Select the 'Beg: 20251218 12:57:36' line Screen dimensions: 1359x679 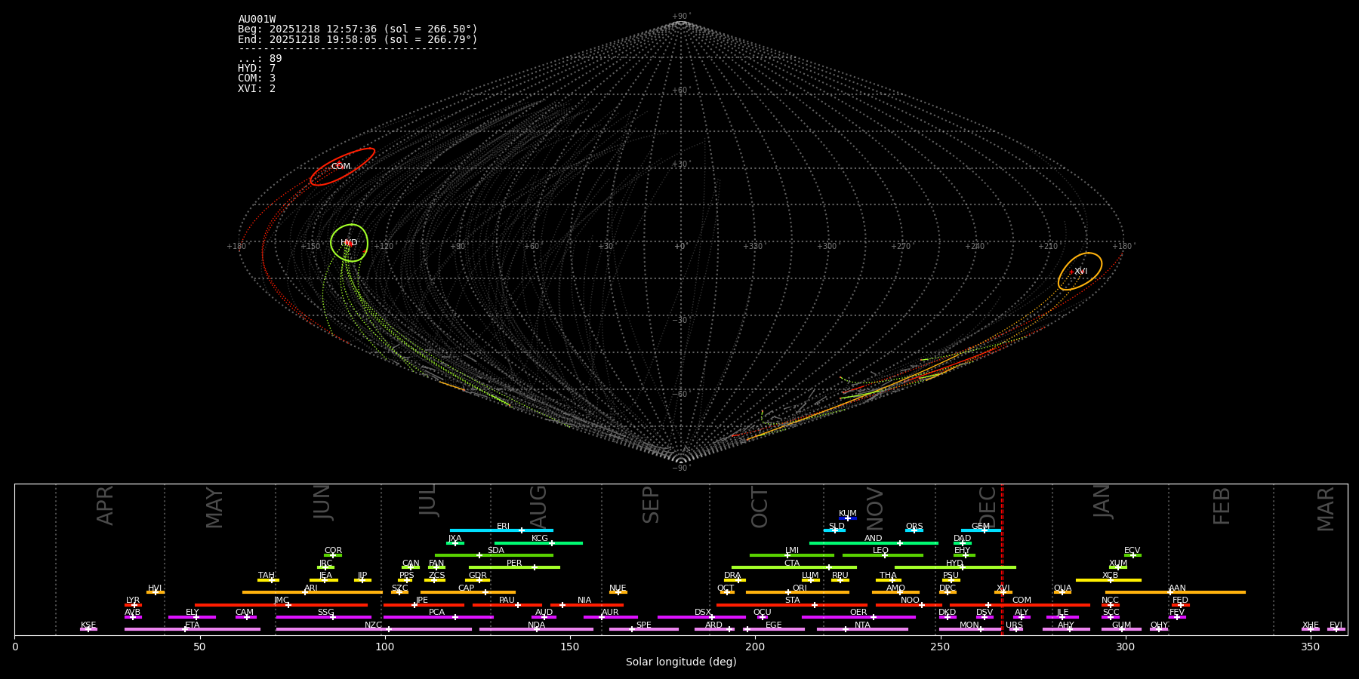click(x=358, y=29)
